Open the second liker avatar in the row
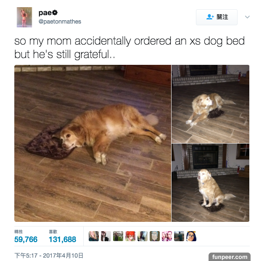Screen dimensions: 259x261 pyautogui.click(x=106, y=236)
